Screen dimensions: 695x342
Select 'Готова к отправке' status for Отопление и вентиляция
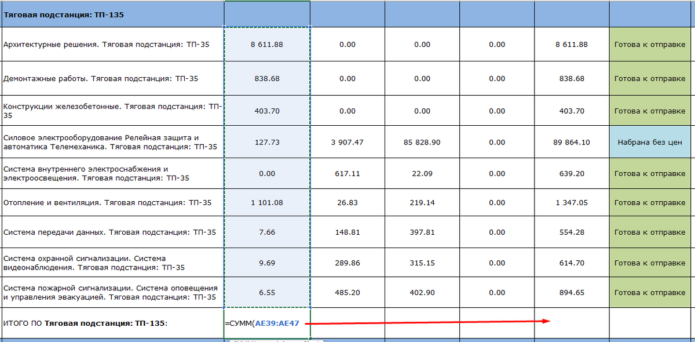coord(650,203)
